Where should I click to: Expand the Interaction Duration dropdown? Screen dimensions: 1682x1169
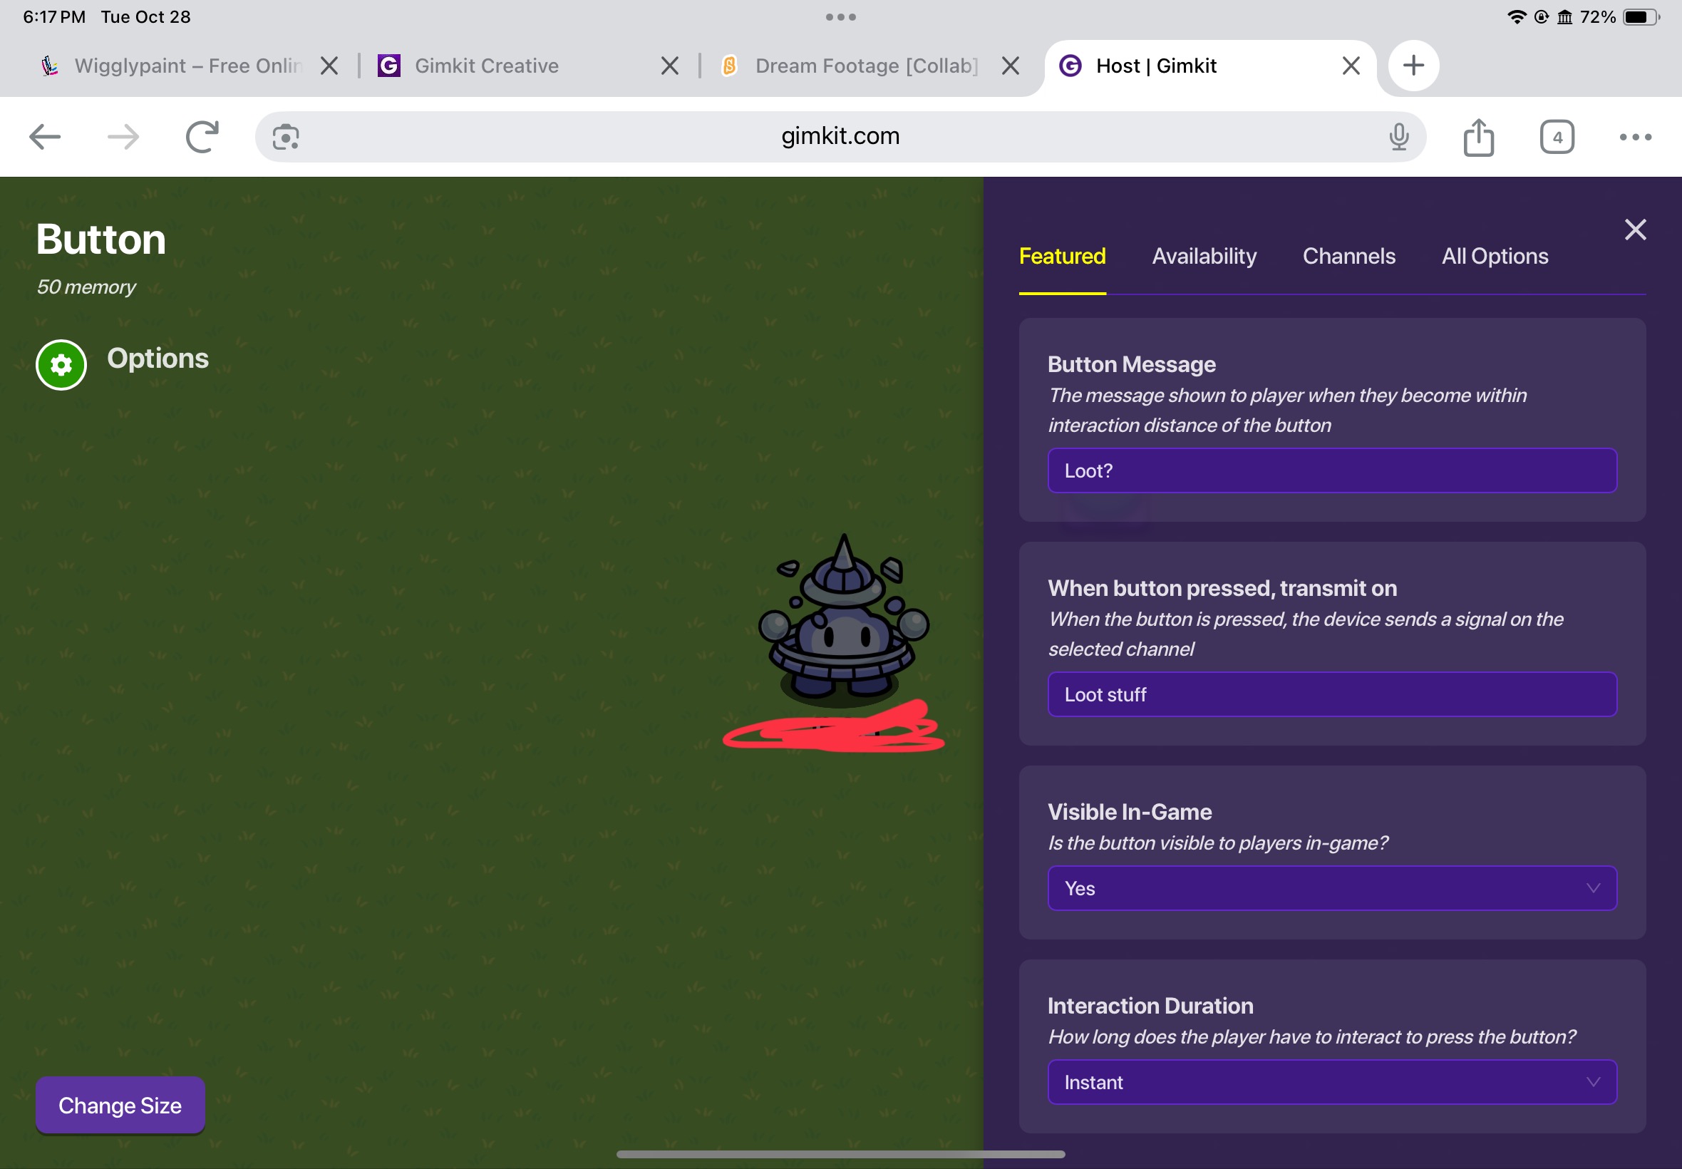[x=1331, y=1081]
